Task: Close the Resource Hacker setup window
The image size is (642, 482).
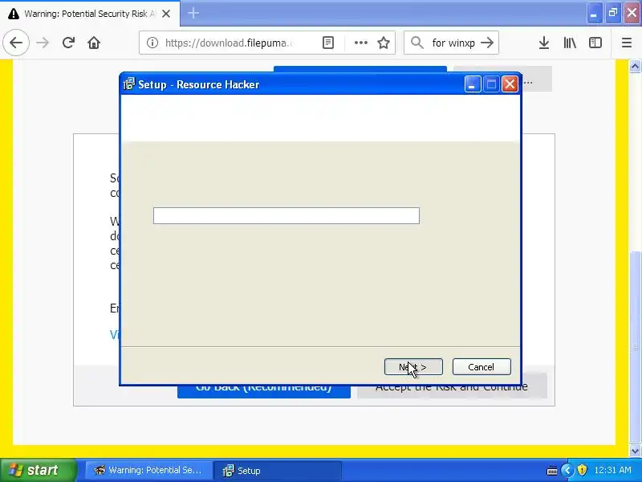Action: pos(510,84)
